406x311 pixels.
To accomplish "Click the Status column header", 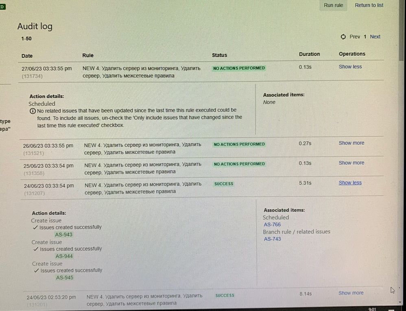I will point(219,55).
